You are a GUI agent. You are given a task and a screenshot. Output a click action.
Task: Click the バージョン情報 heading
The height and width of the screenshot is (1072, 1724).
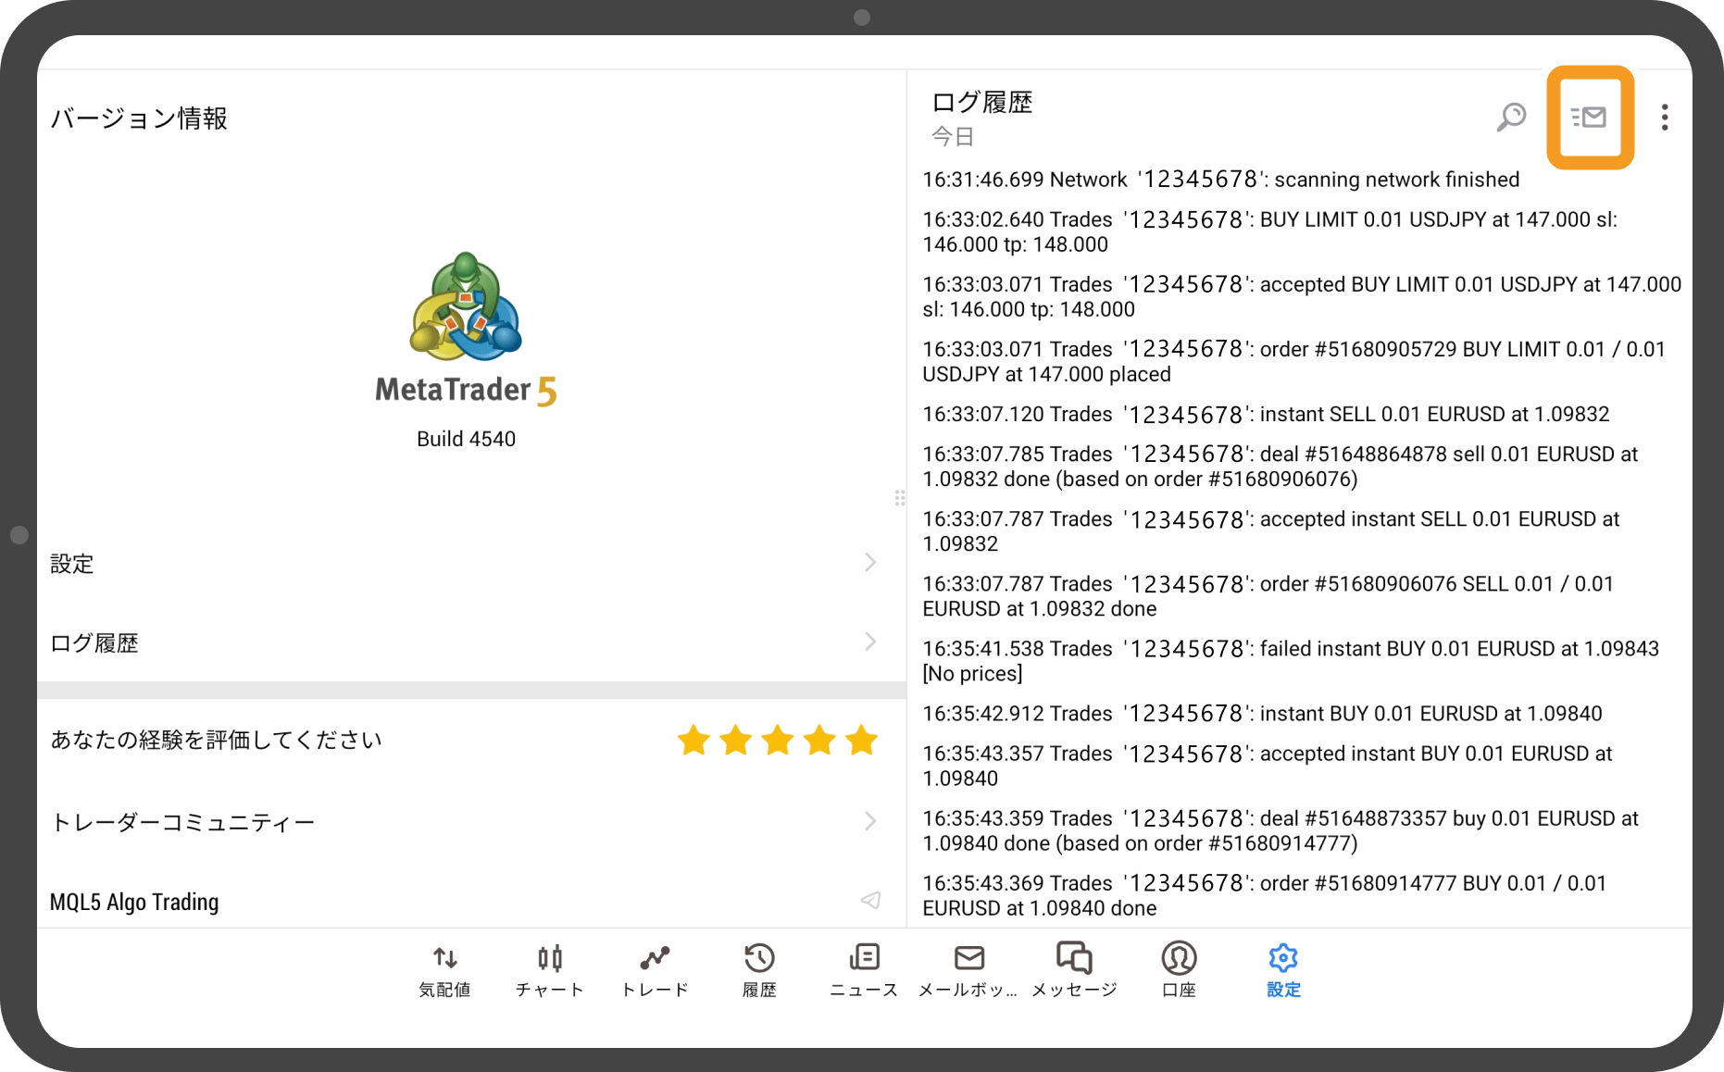(139, 118)
